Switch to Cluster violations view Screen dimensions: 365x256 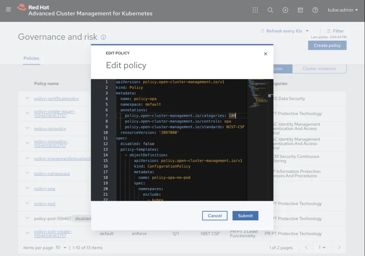tap(319, 69)
